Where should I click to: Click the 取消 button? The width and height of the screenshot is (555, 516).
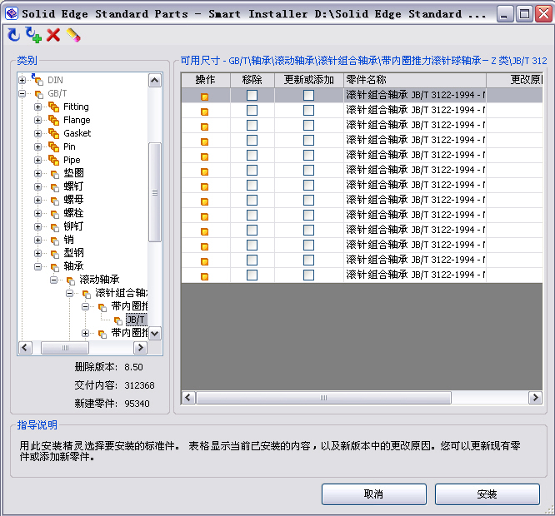[374, 494]
